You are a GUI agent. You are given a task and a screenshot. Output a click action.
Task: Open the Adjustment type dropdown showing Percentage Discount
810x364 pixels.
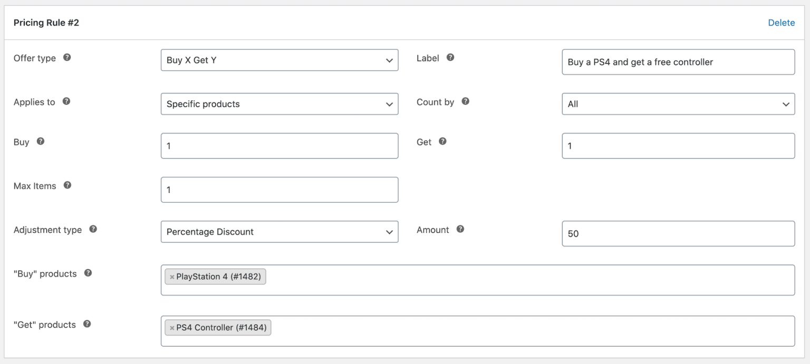(279, 232)
